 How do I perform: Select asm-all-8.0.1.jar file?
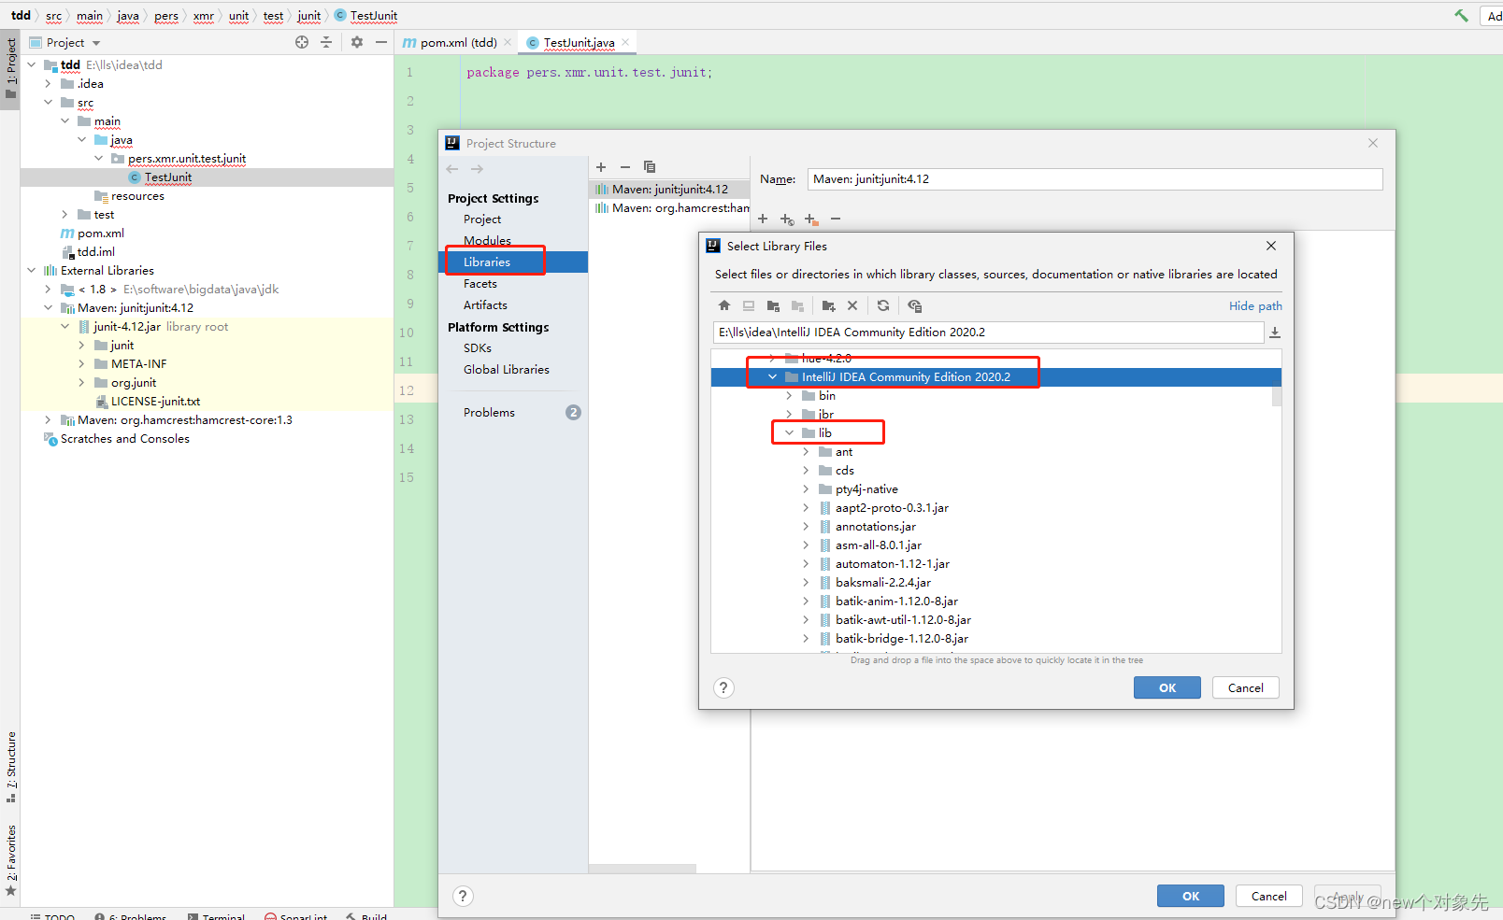pos(879,545)
